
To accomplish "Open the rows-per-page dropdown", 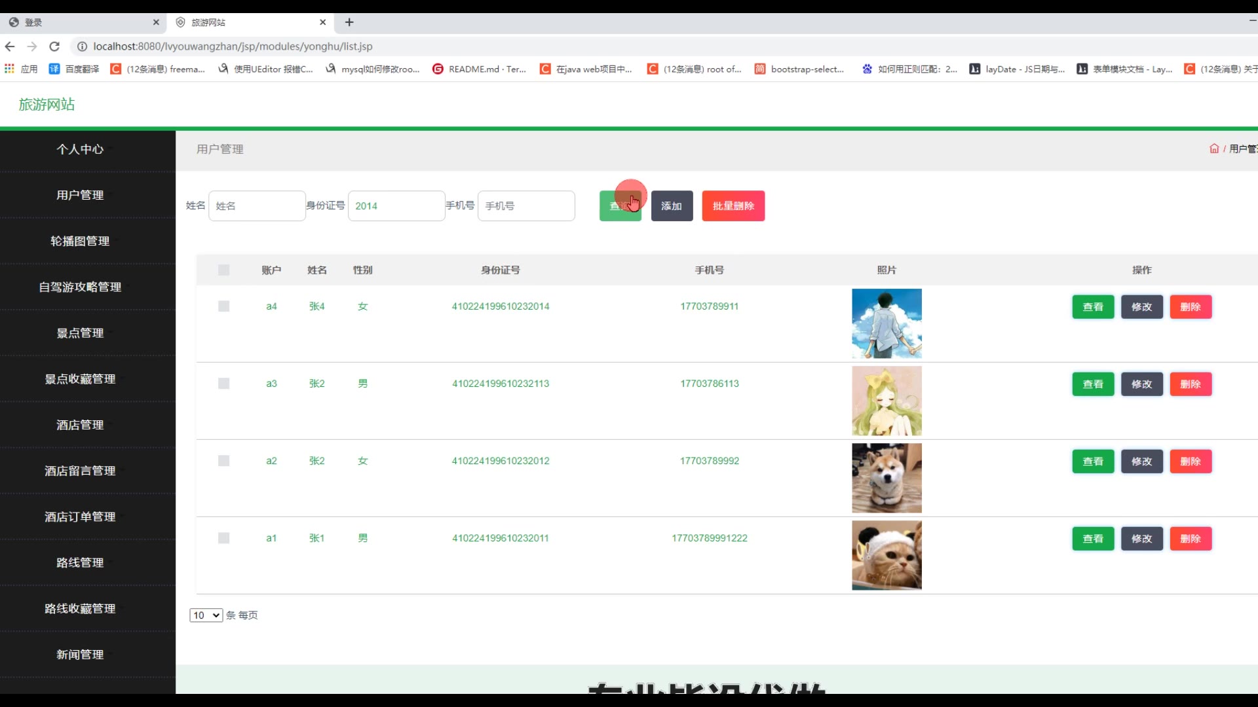I will [x=206, y=615].
